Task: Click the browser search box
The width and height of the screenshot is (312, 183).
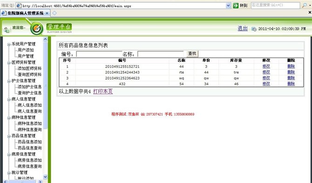Action: [275, 6]
